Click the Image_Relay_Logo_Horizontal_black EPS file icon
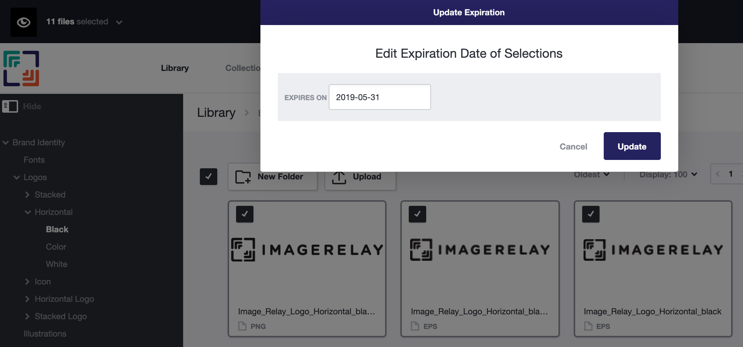This screenshot has width=743, height=347. pos(588,326)
